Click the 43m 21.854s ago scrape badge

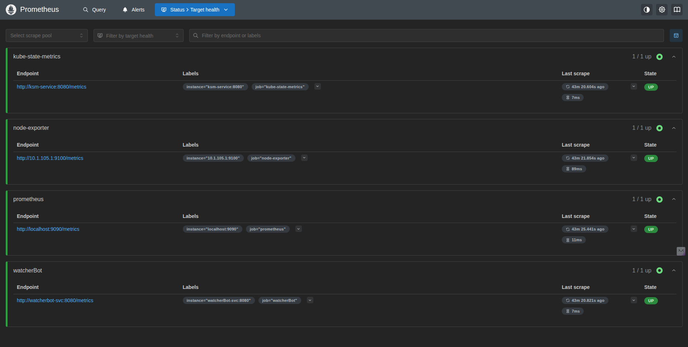(x=585, y=158)
